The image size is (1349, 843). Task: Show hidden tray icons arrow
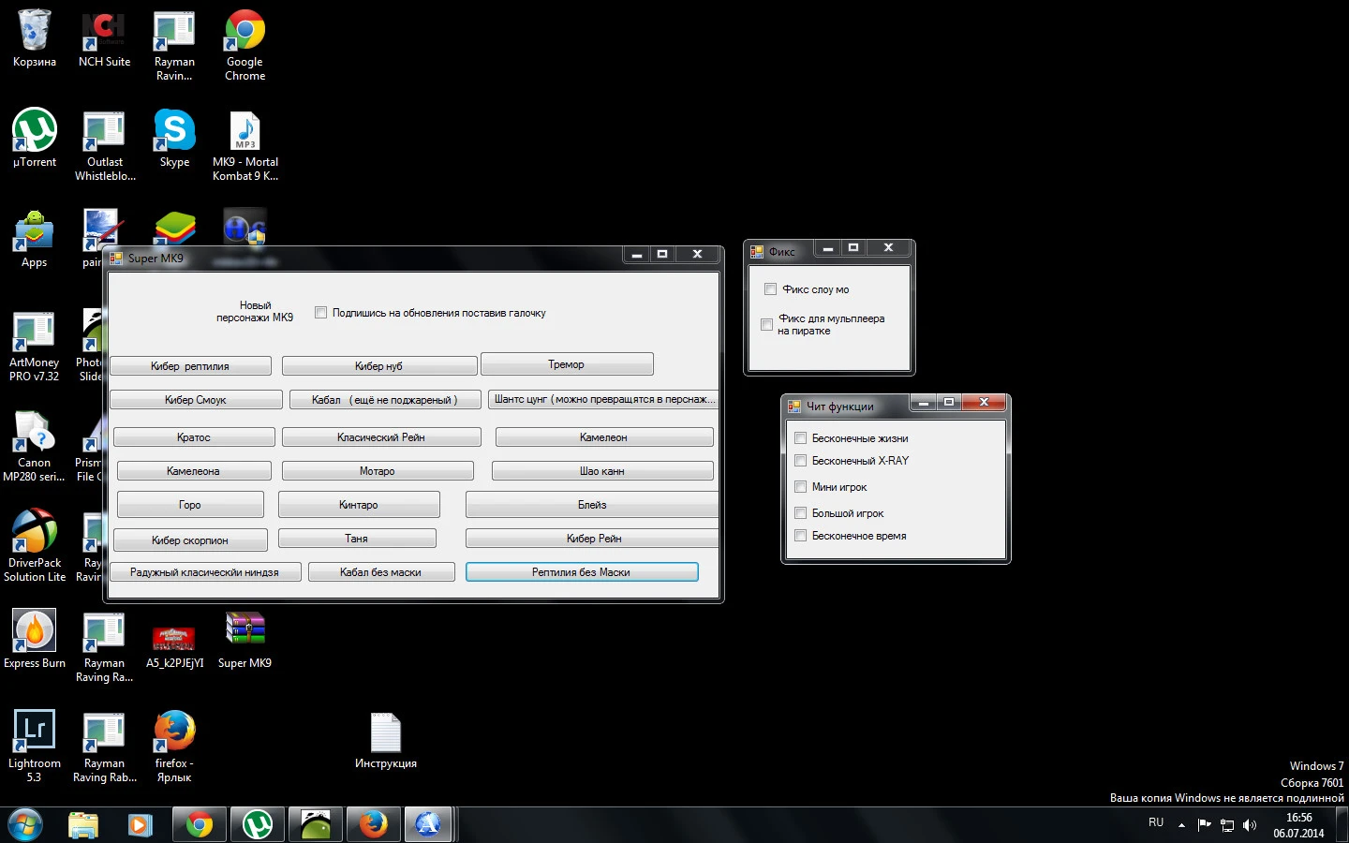pos(1181,825)
